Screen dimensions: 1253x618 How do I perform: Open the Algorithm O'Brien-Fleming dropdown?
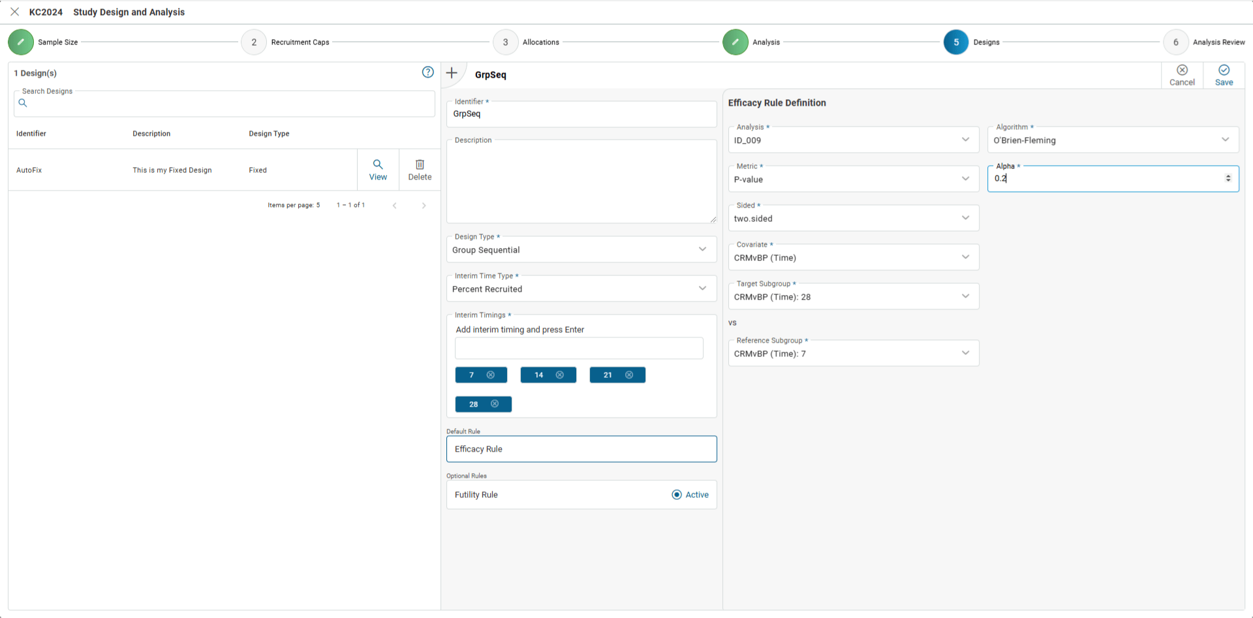coord(1113,140)
